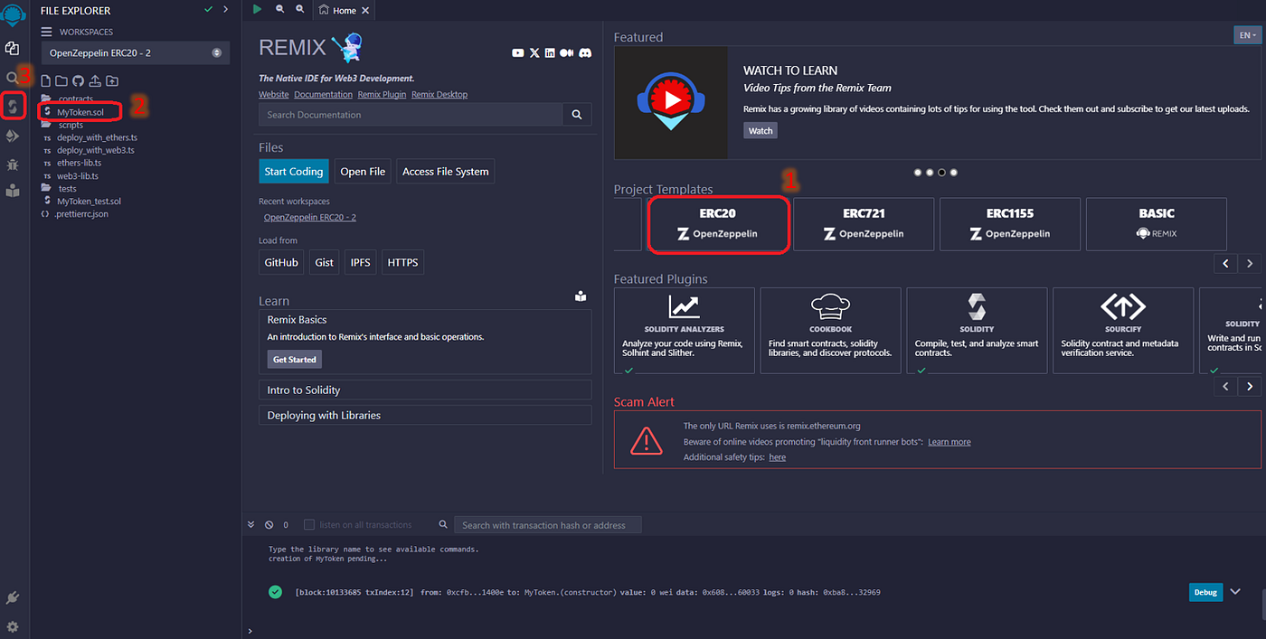Open the OpenZeppelin ERC20 - 2 workspace dropdown

[136, 53]
